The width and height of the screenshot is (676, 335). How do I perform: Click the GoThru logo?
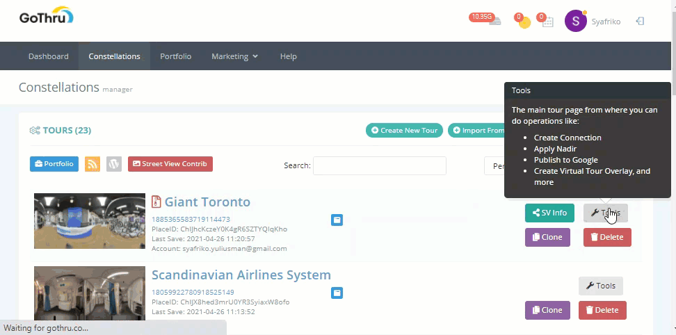pos(47,15)
